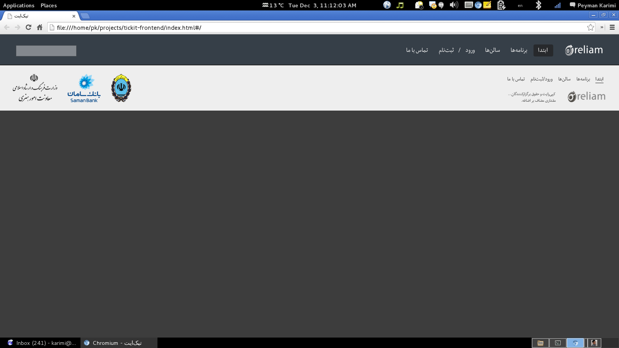Click the Bank Melli emblem logo
This screenshot has width=619, height=348.
[121, 88]
